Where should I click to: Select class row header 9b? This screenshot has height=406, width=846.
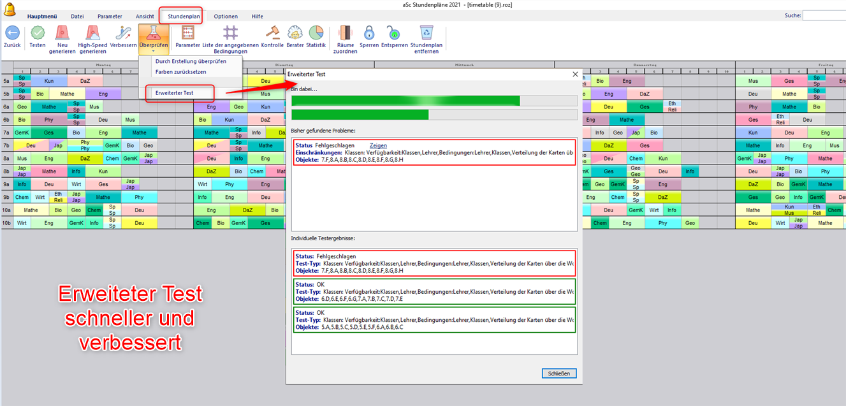[6, 197]
